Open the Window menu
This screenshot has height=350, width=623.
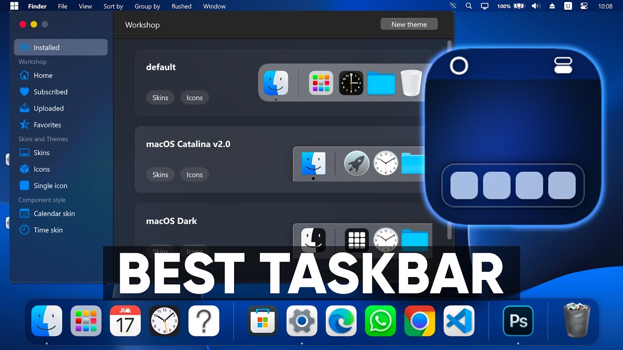[214, 6]
